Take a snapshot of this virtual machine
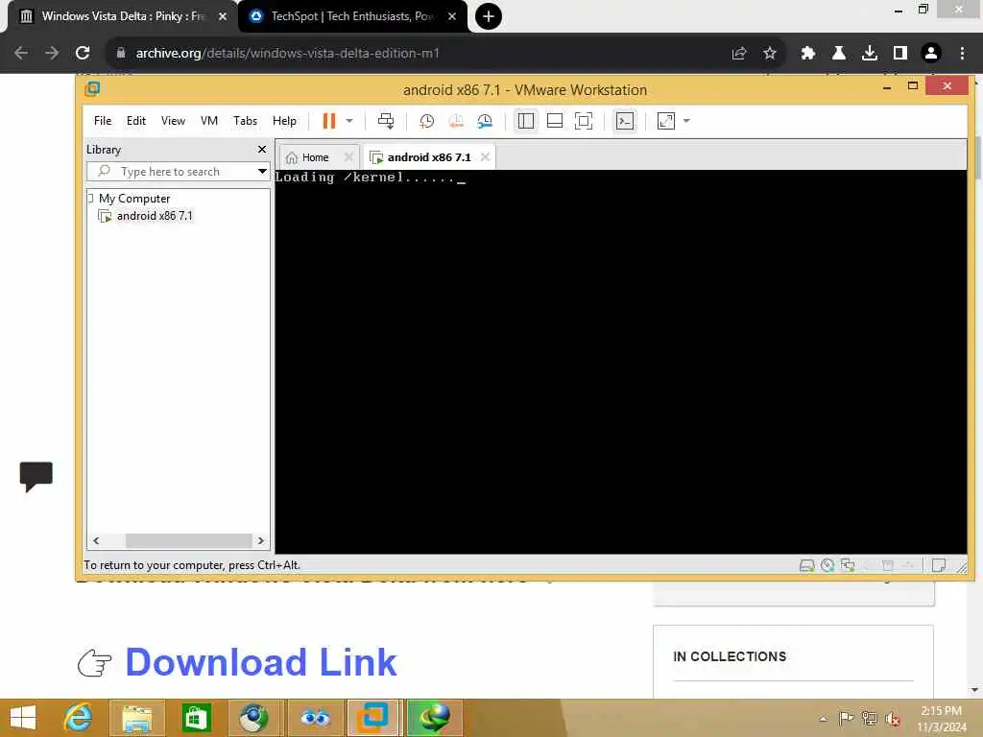The image size is (983, 737). point(427,121)
